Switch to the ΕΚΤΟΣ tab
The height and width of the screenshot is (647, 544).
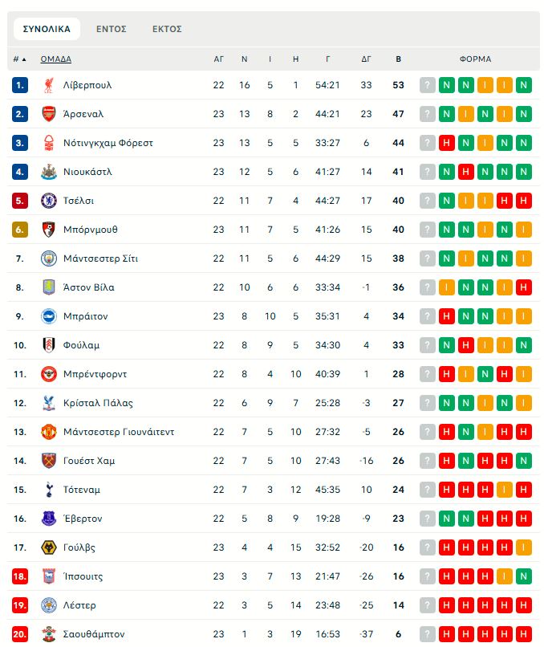click(167, 29)
